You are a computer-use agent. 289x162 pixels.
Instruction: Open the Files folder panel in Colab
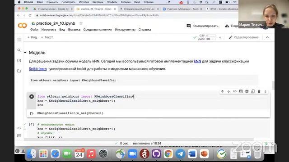(19, 71)
